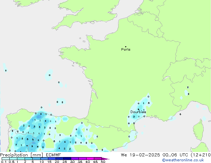Screen dimensions: 211x163
Task: Pick the legend swatch between 0.5 and 1
Action: click(x=13, y=159)
